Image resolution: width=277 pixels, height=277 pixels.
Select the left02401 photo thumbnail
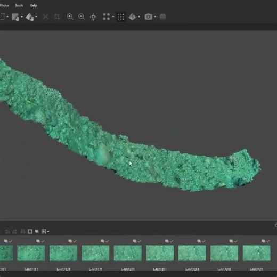128,253
